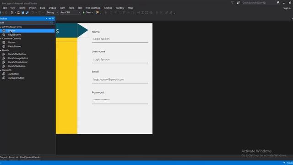Viewport: 293px width, 165px height.
Task: Open the Telerik menu
Action: coord(22,8)
